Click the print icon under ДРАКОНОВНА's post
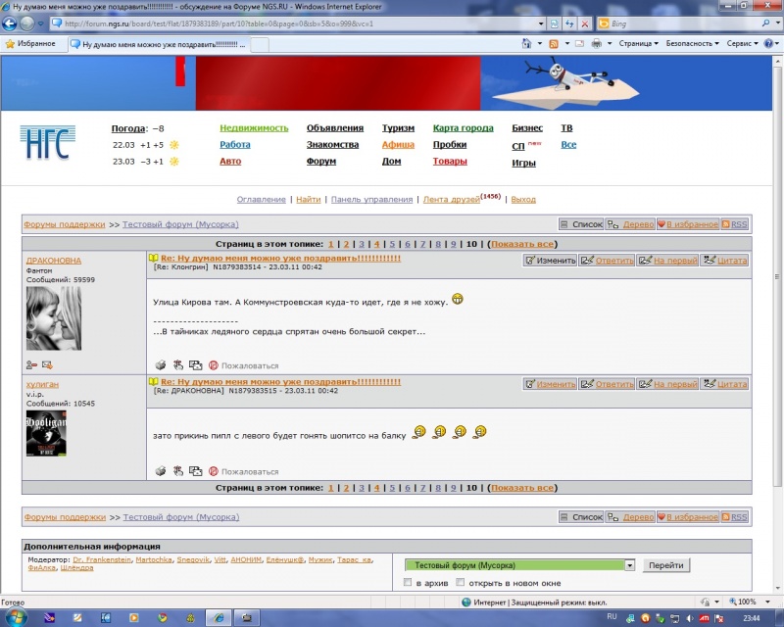Screen dimensions: 784x627 point(161,365)
